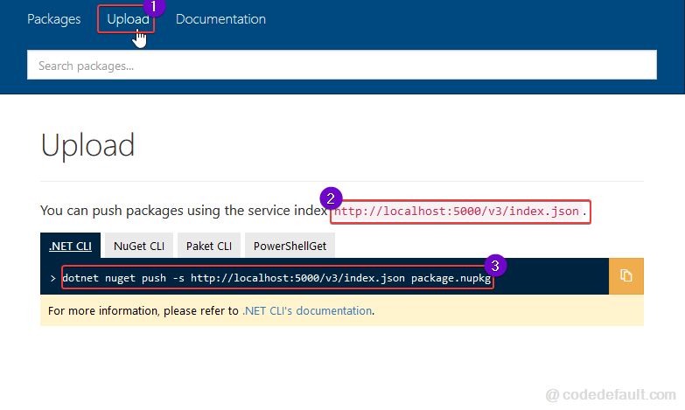Click the codedefault.com watermark
Screen dimensions: 685x410
tap(611, 395)
